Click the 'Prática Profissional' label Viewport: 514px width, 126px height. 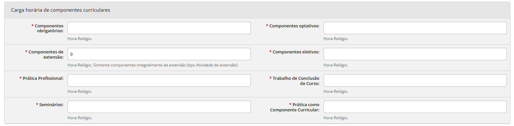point(43,78)
